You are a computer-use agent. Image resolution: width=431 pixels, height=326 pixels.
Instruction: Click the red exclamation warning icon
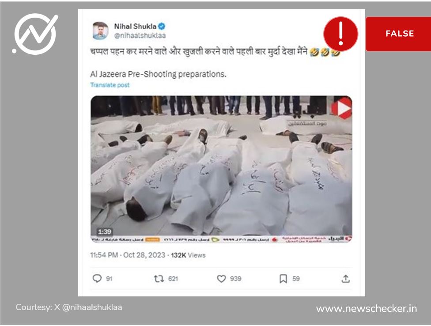340,34
